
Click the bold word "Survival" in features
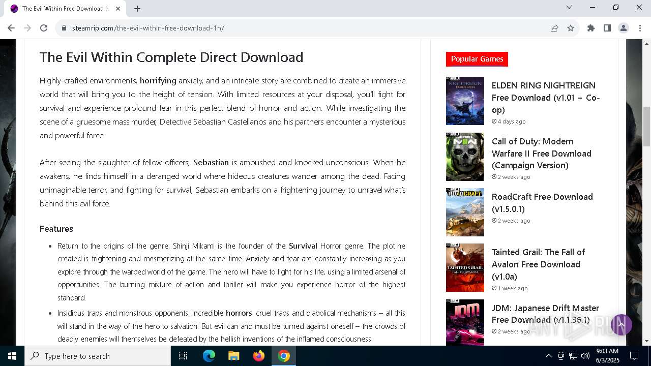303,246
